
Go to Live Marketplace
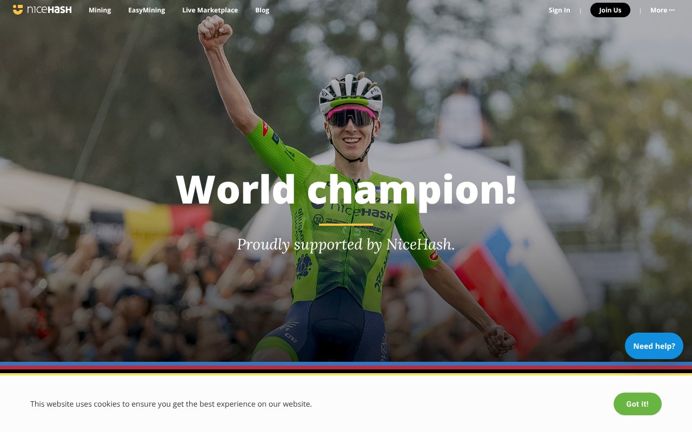[x=210, y=10]
